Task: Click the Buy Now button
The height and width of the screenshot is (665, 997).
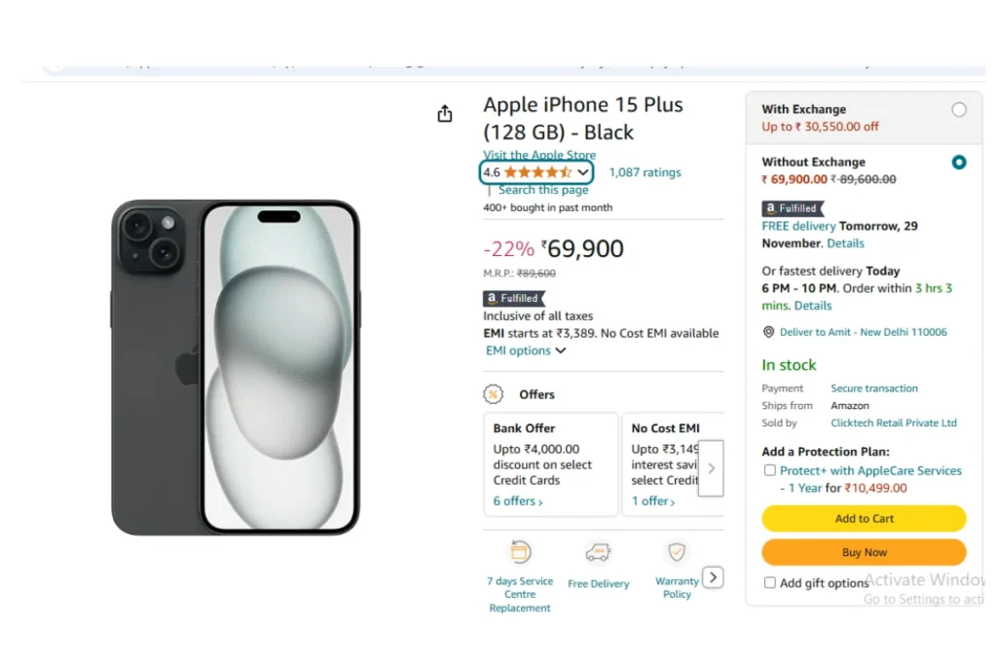Action: [864, 552]
